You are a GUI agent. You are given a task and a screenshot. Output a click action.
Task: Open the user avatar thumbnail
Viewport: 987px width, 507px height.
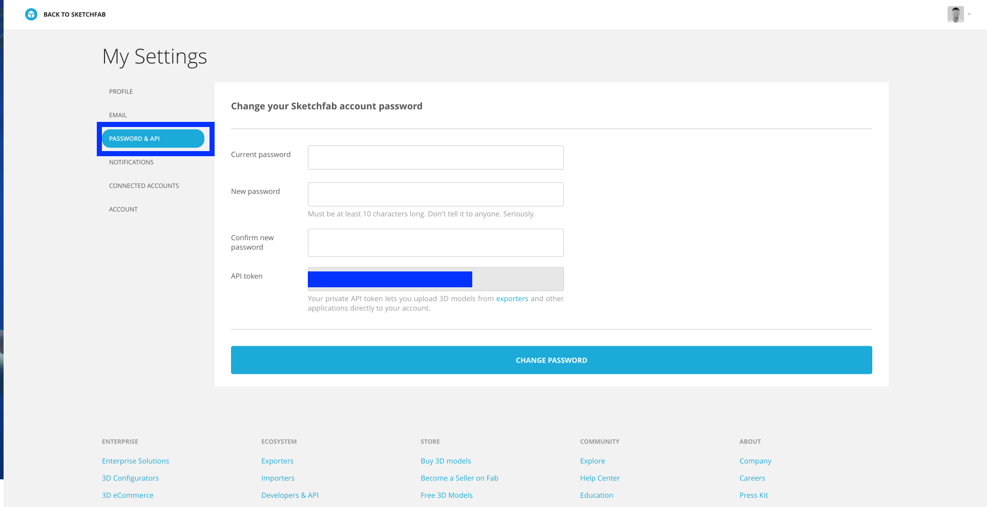(955, 14)
